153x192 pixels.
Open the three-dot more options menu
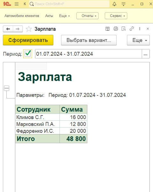[x=140, y=29]
